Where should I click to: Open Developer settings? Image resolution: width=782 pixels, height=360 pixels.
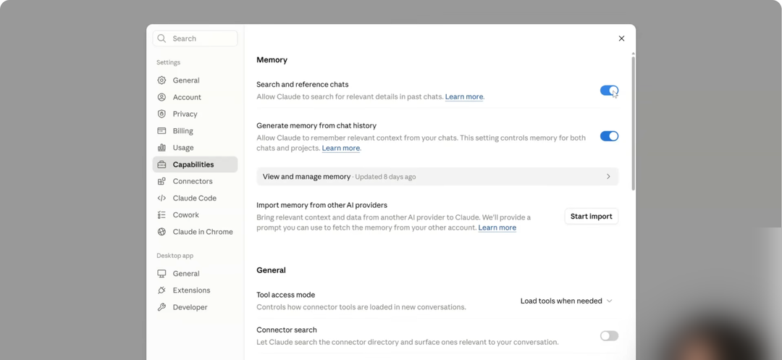coord(195,307)
